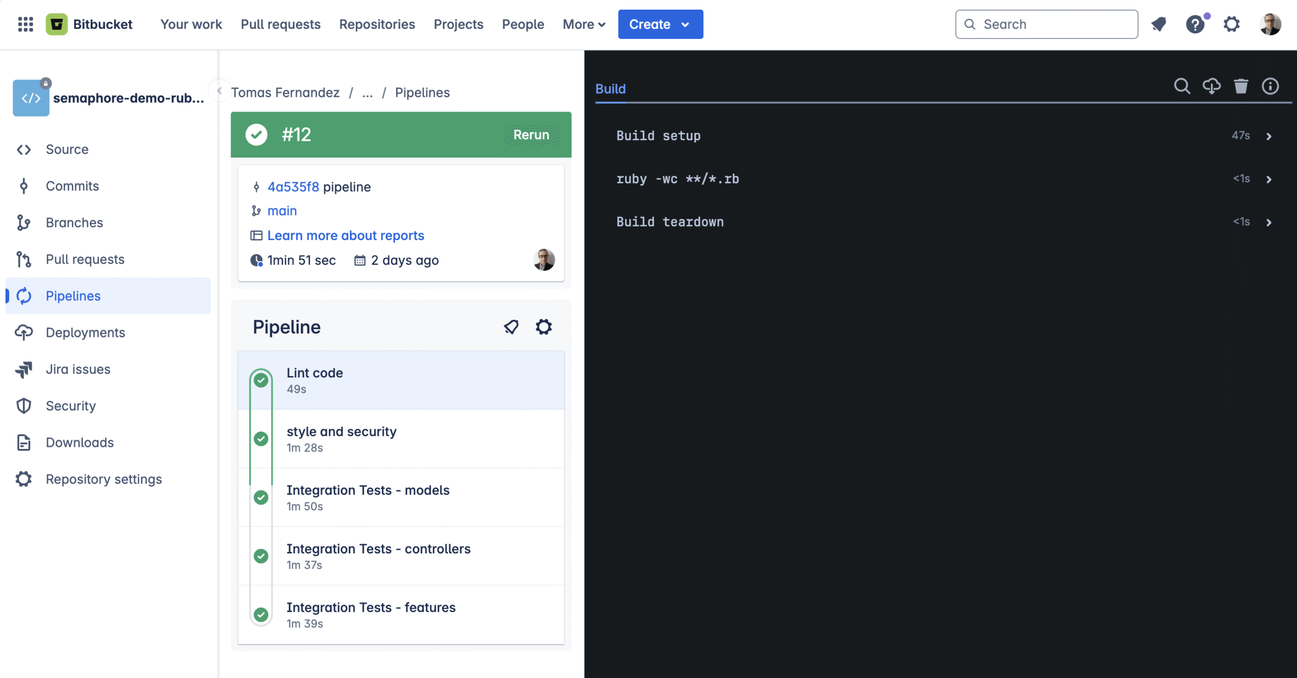Click Integration Tests - controllers success icon

tap(261, 556)
